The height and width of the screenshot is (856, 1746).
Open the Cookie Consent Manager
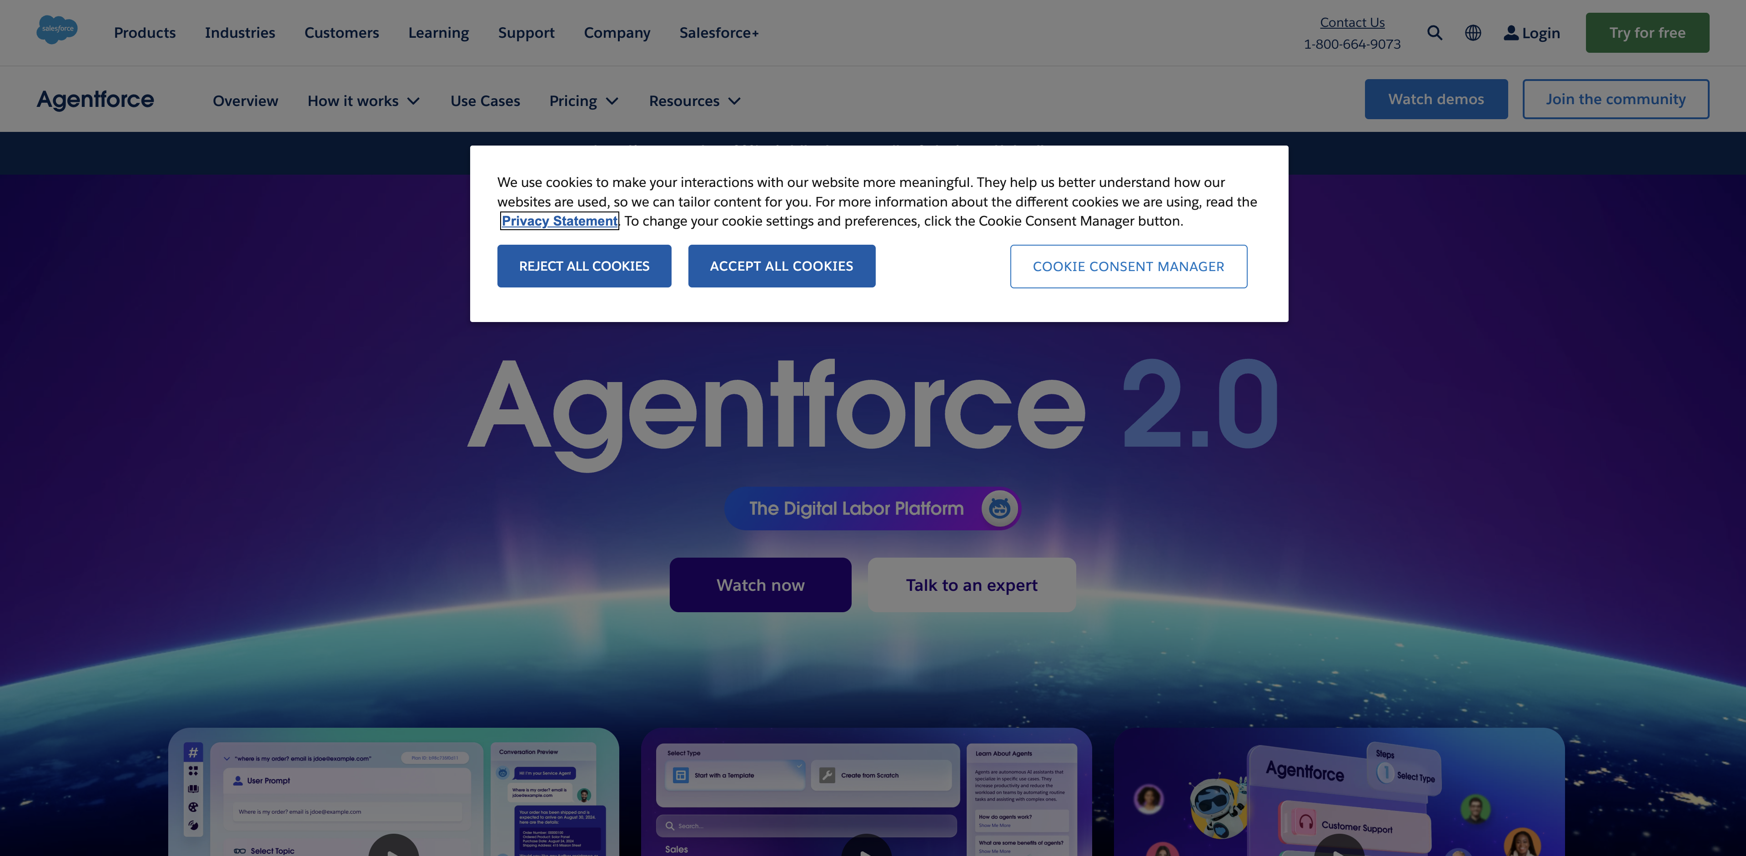[x=1129, y=267]
